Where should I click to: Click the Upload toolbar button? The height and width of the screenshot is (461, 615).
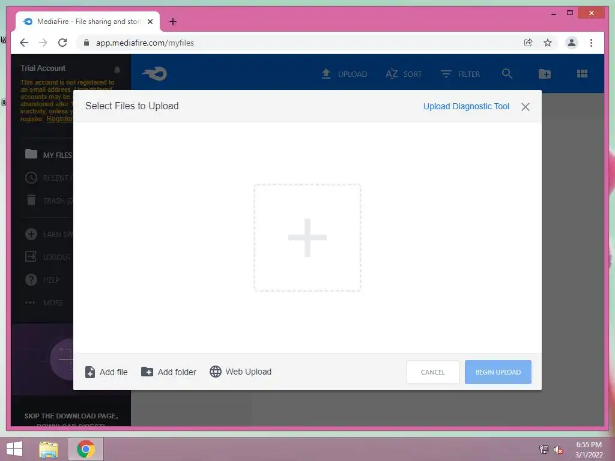point(344,74)
